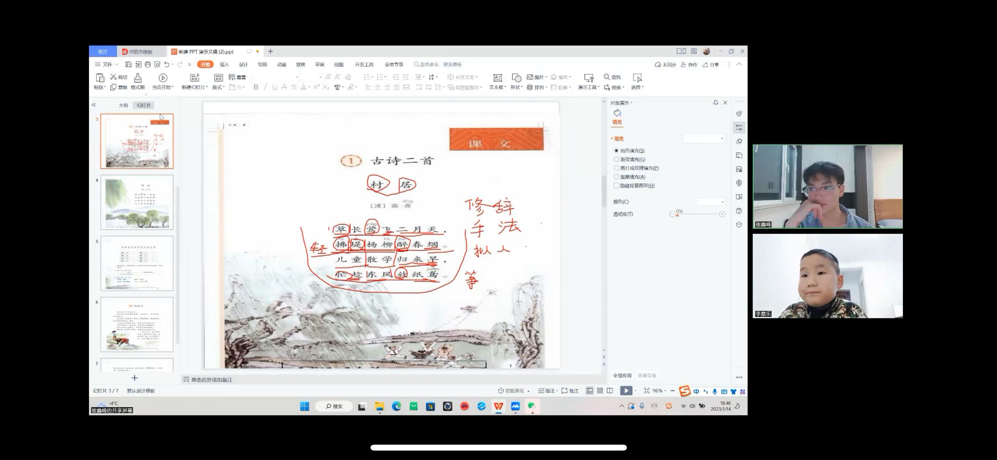
Task: Switch to the Outline (大纲) tab
Action: click(123, 105)
